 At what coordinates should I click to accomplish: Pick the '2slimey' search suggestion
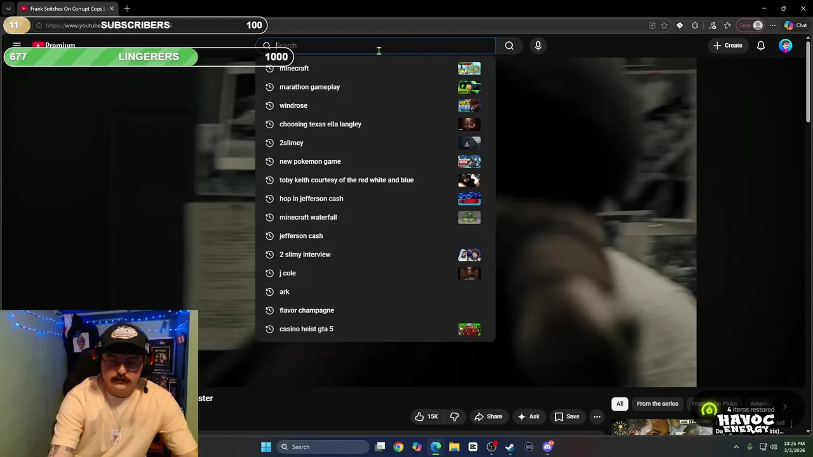click(x=375, y=143)
